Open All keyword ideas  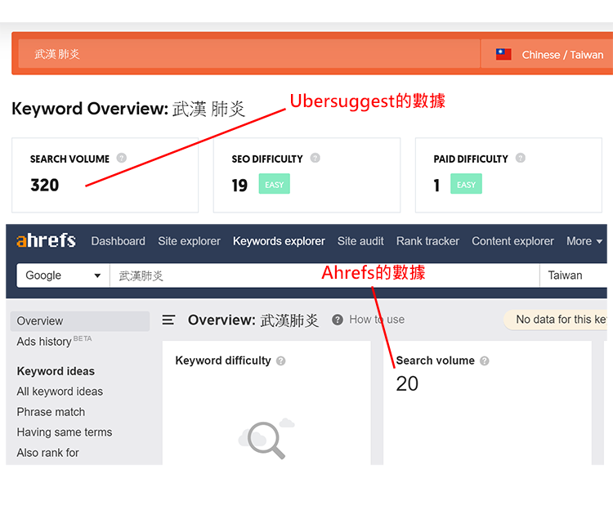(x=60, y=392)
